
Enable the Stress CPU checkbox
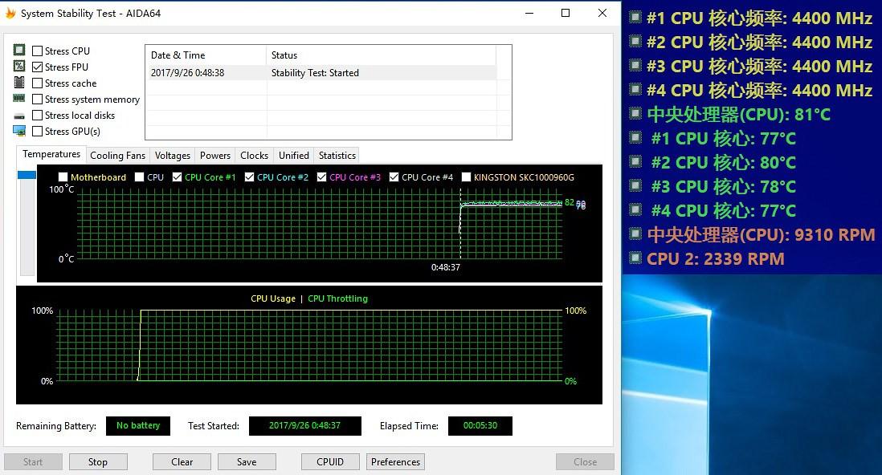[x=36, y=51]
